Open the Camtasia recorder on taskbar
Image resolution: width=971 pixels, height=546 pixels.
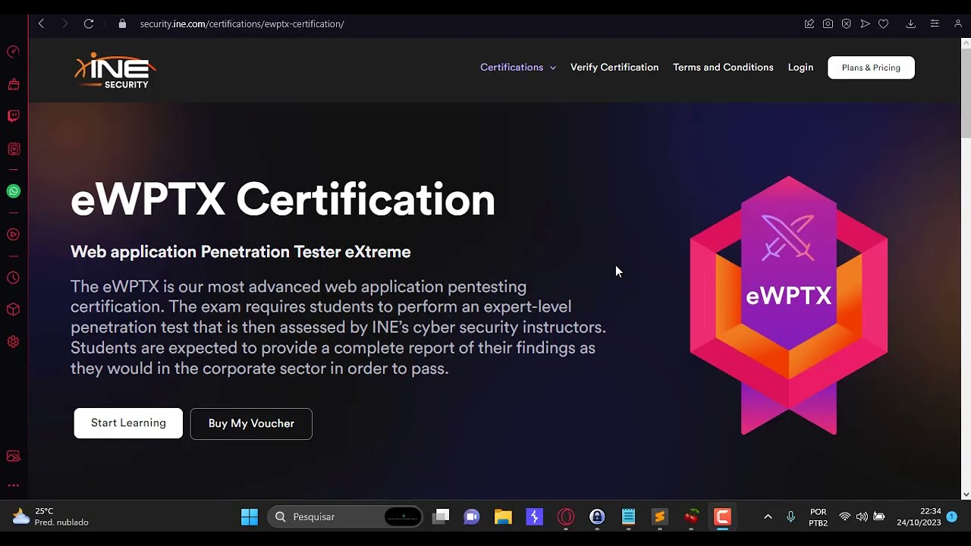click(x=722, y=516)
